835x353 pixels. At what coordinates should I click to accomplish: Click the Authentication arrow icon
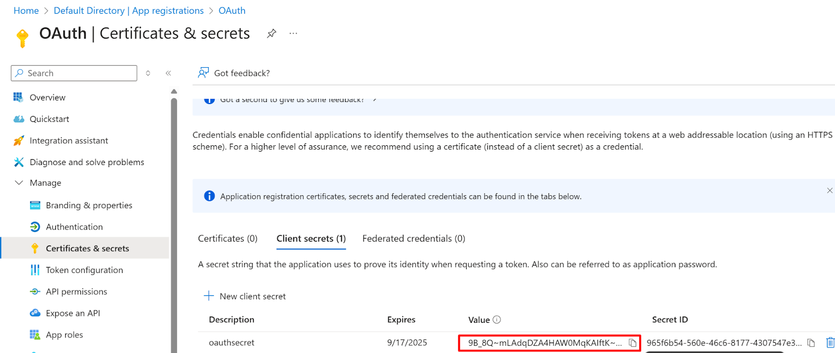pyautogui.click(x=35, y=227)
